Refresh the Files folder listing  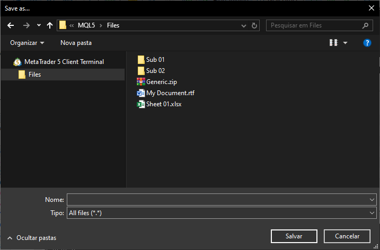pyautogui.click(x=255, y=25)
